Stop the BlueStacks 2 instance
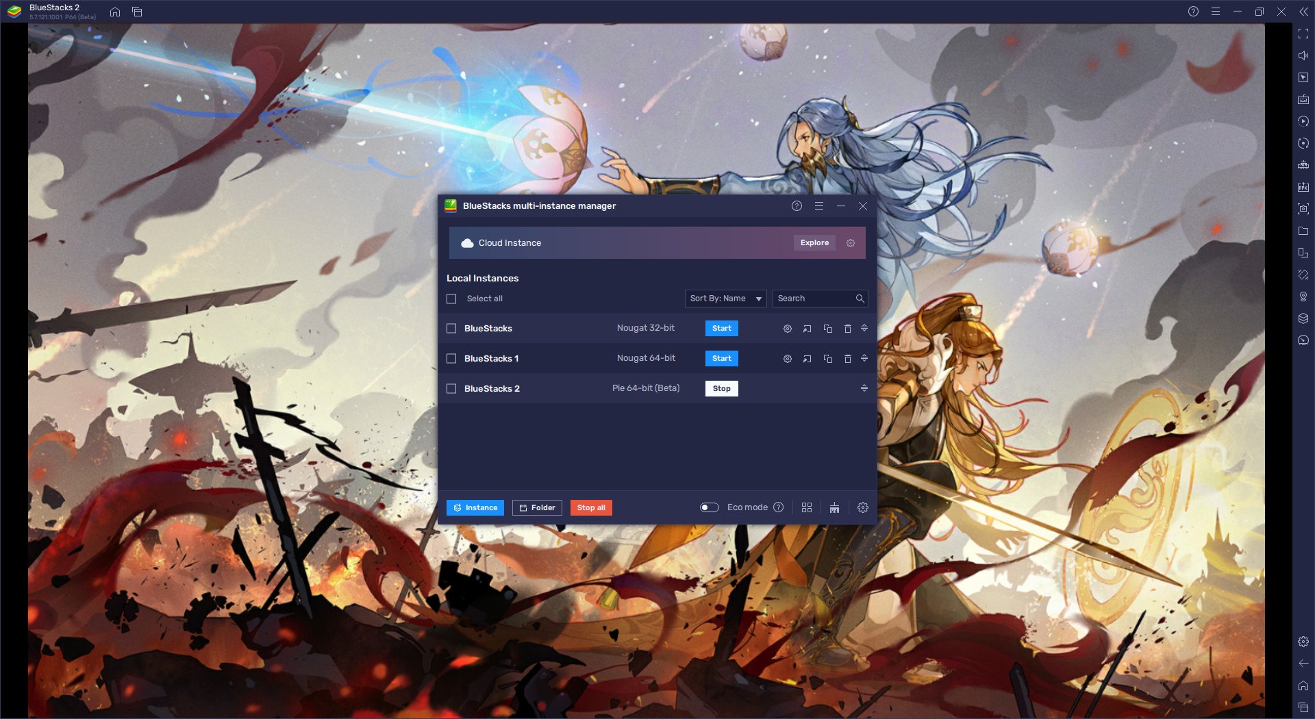This screenshot has height=719, width=1315. tap(722, 389)
